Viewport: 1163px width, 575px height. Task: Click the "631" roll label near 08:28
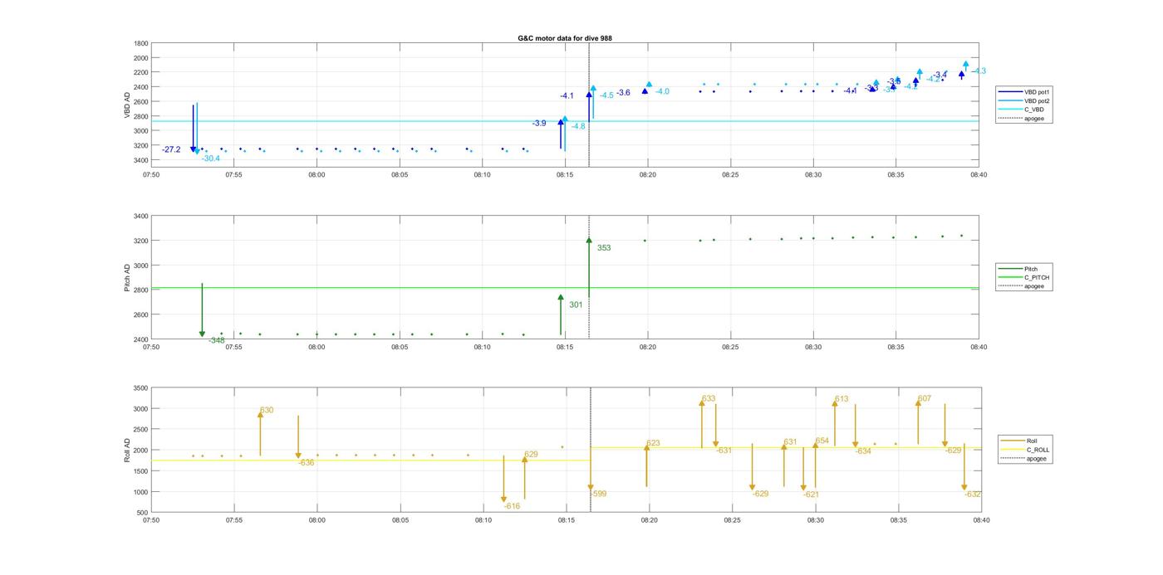[790, 442]
